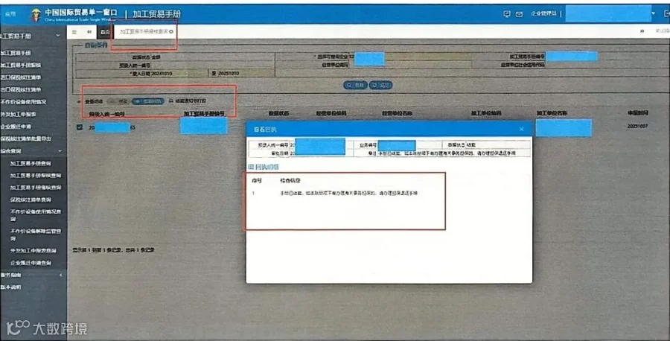Click 应用 at the header's left edge
The height and width of the screenshot is (341, 670).
click(10, 14)
